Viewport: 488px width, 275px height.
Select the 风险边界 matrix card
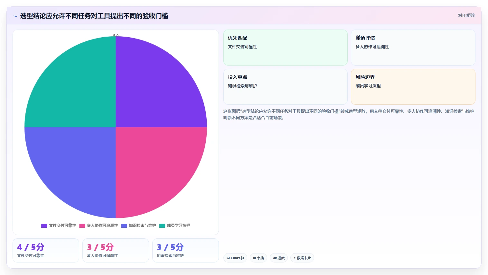point(413,87)
